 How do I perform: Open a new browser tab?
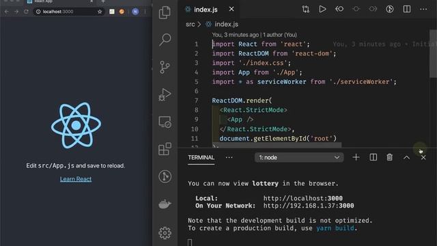point(103,1)
